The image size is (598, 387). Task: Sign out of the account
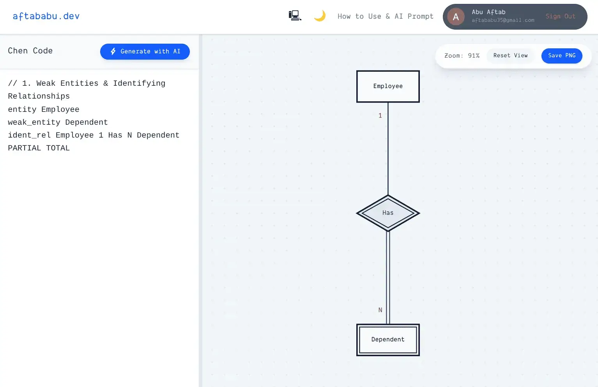pos(561,16)
